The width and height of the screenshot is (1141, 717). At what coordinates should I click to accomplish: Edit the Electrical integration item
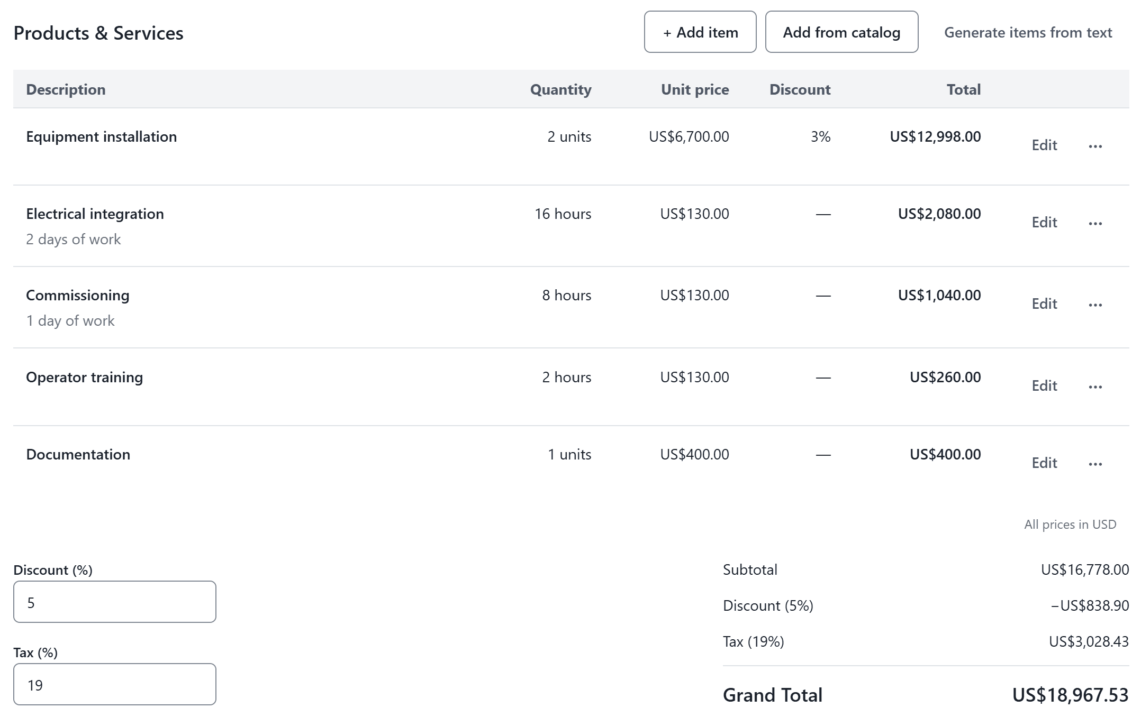1044,223
